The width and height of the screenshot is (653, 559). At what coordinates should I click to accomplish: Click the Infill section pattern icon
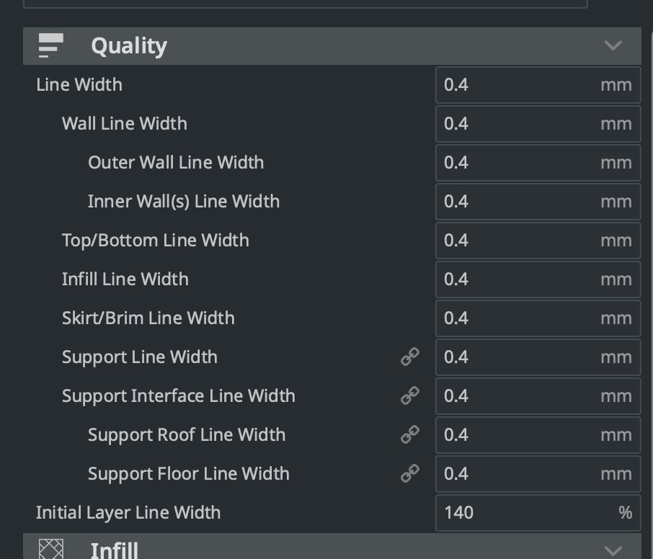coord(50,549)
